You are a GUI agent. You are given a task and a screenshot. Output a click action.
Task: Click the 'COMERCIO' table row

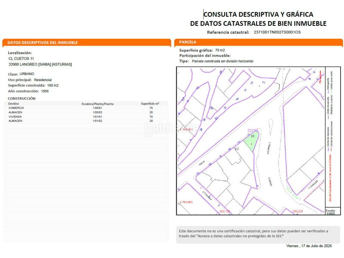86,108
